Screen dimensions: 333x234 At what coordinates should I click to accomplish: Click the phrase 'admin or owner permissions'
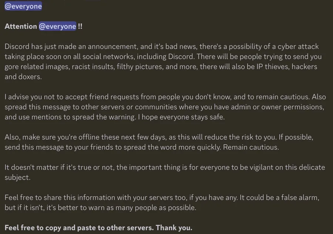(x=277, y=107)
